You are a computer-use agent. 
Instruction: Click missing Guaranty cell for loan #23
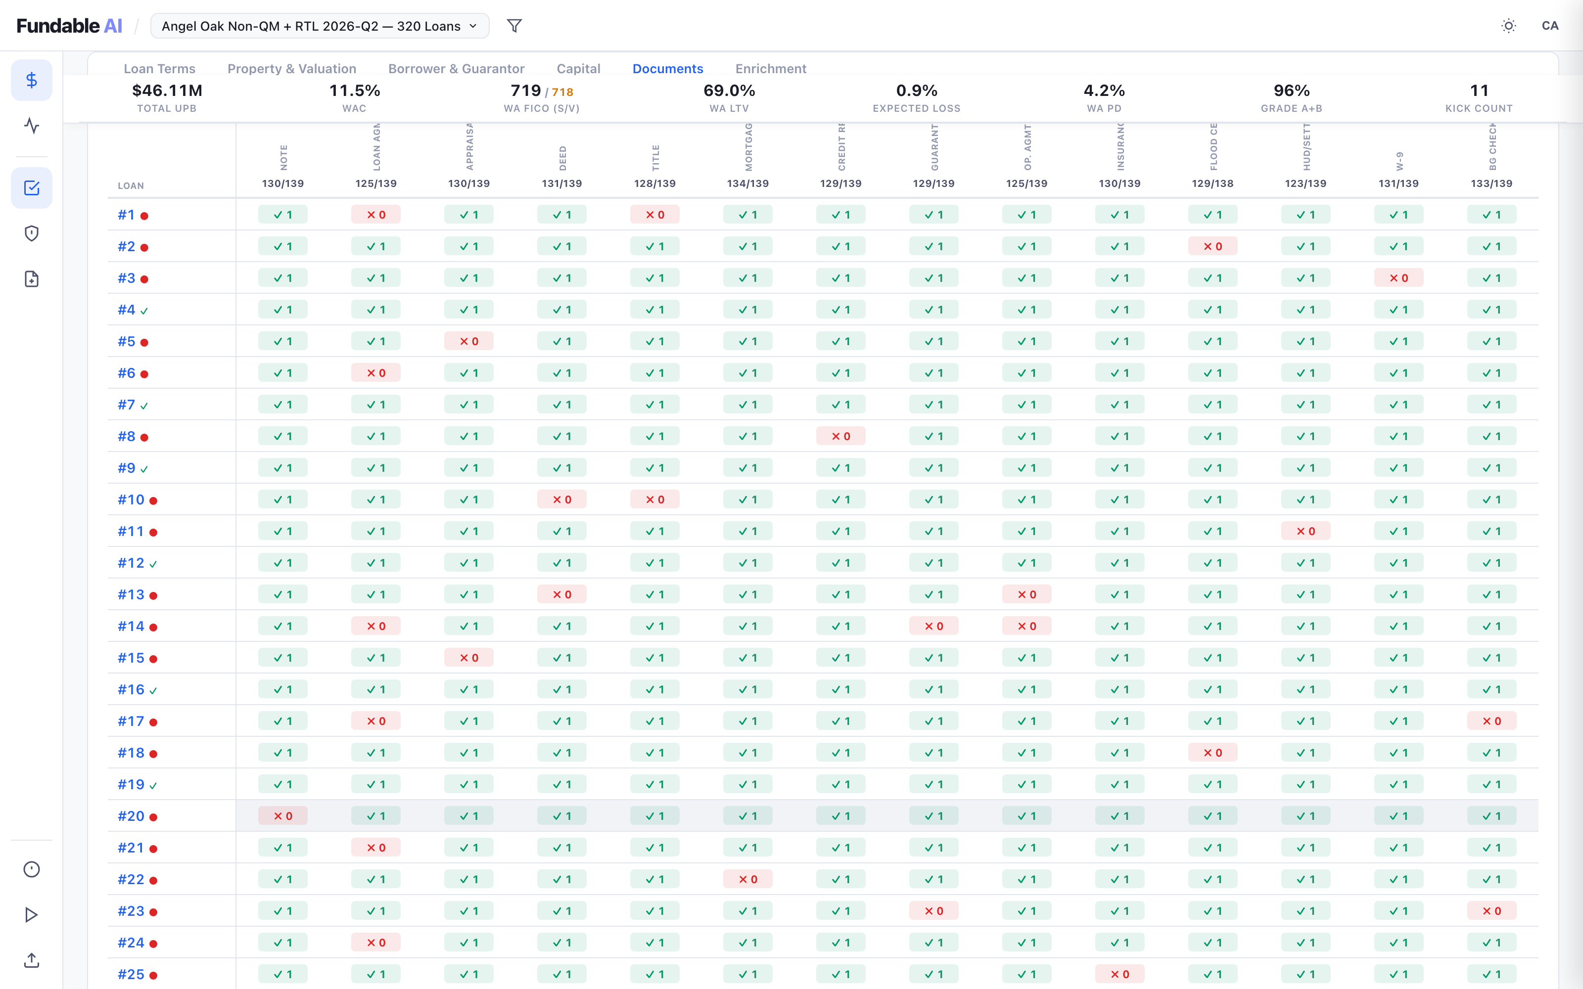(x=934, y=911)
